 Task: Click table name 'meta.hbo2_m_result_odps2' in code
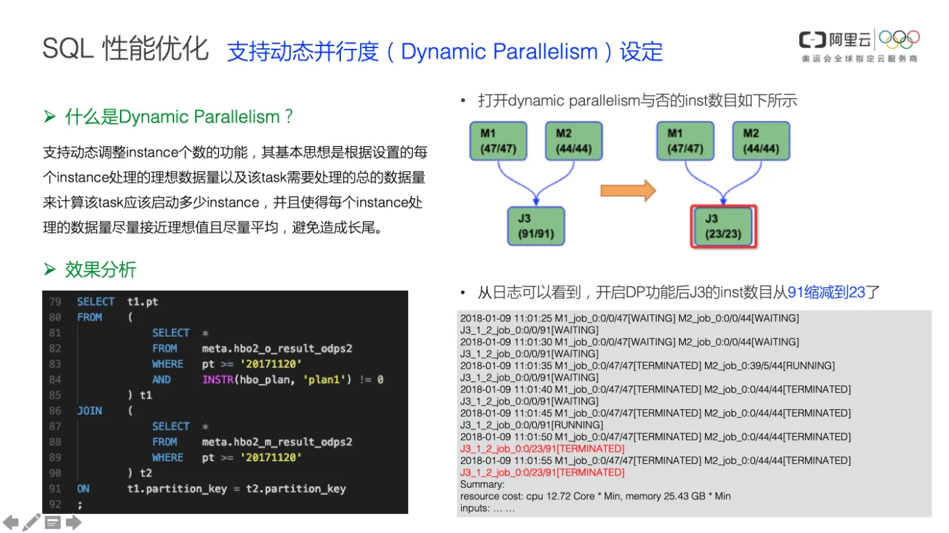click(277, 442)
